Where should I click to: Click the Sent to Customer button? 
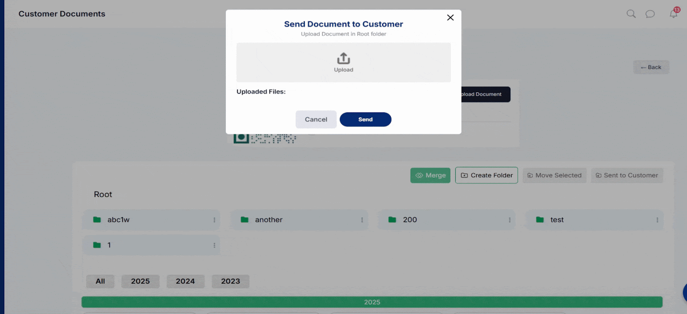coord(627,175)
